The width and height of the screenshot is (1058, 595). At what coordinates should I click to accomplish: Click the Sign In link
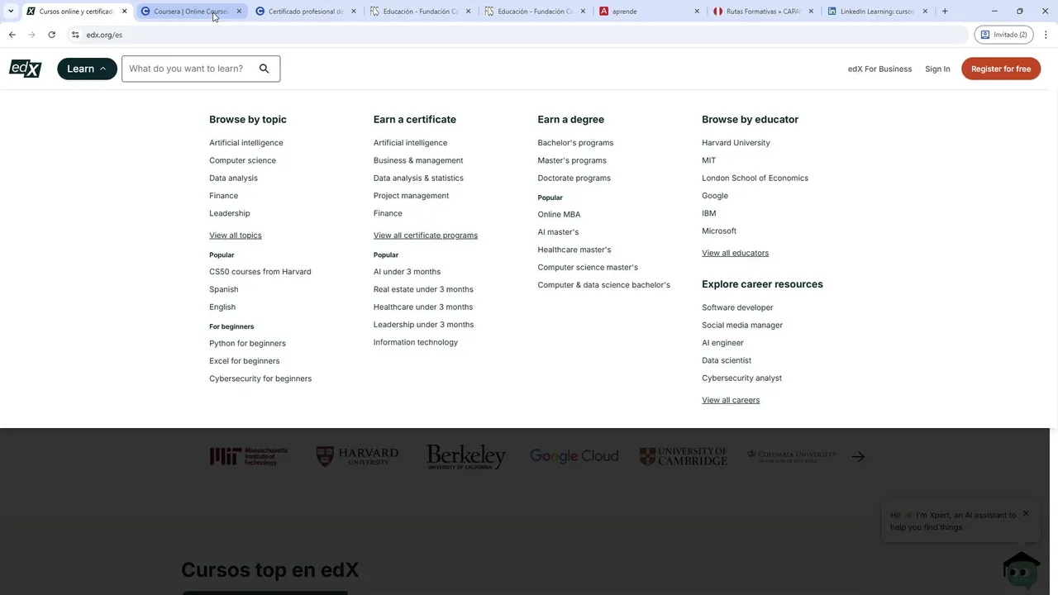point(937,69)
